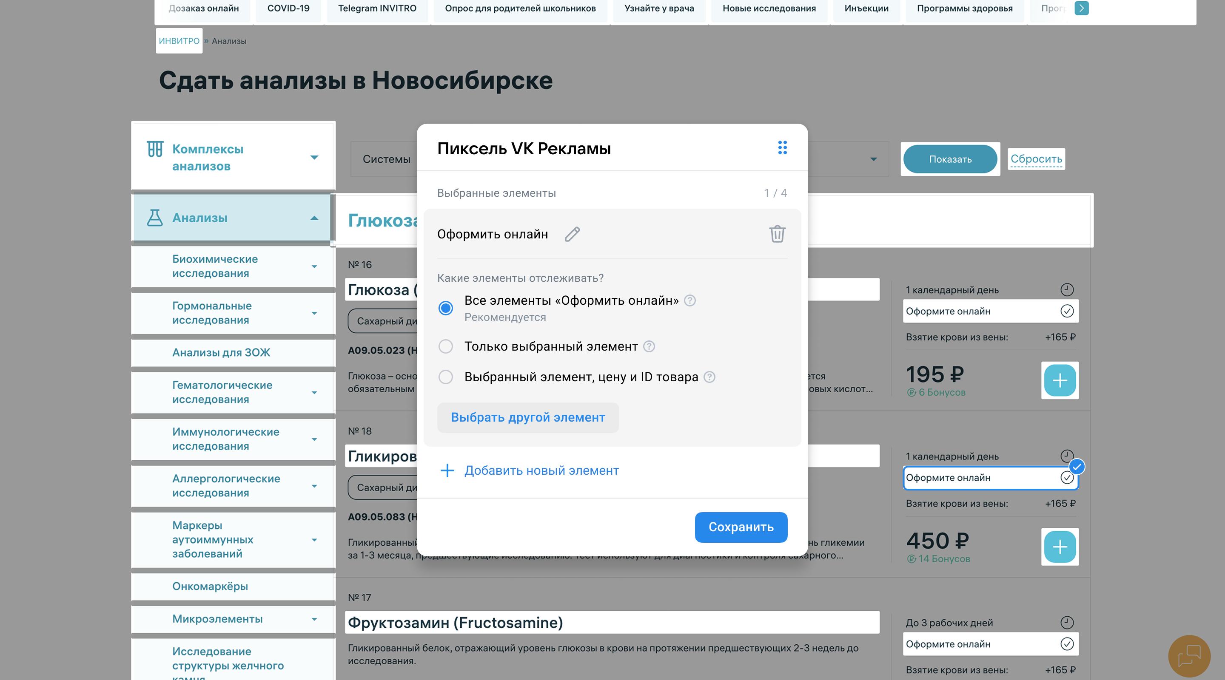Click the pencil icon to rename Оформить онлайн
1225x680 pixels.
pyautogui.click(x=572, y=234)
